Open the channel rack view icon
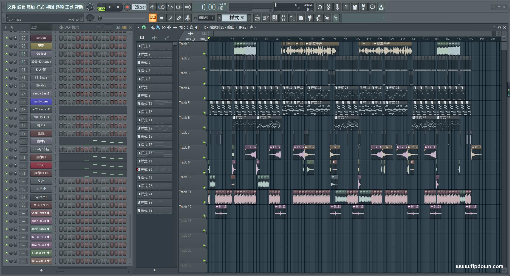This screenshot has height=276, width=510. [275, 18]
